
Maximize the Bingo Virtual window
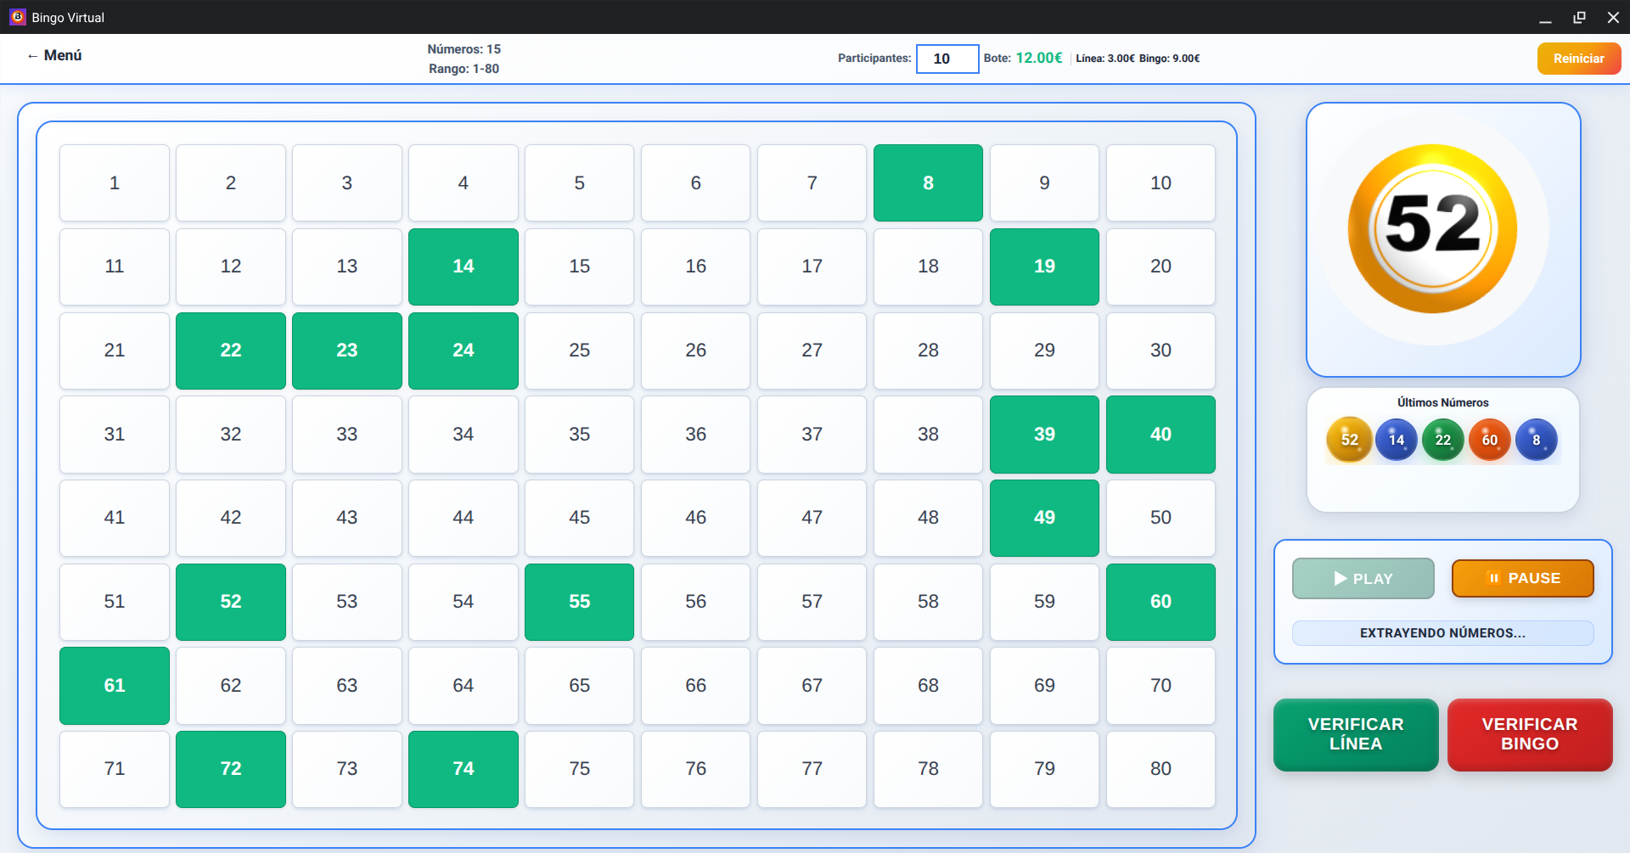click(x=1579, y=17)
